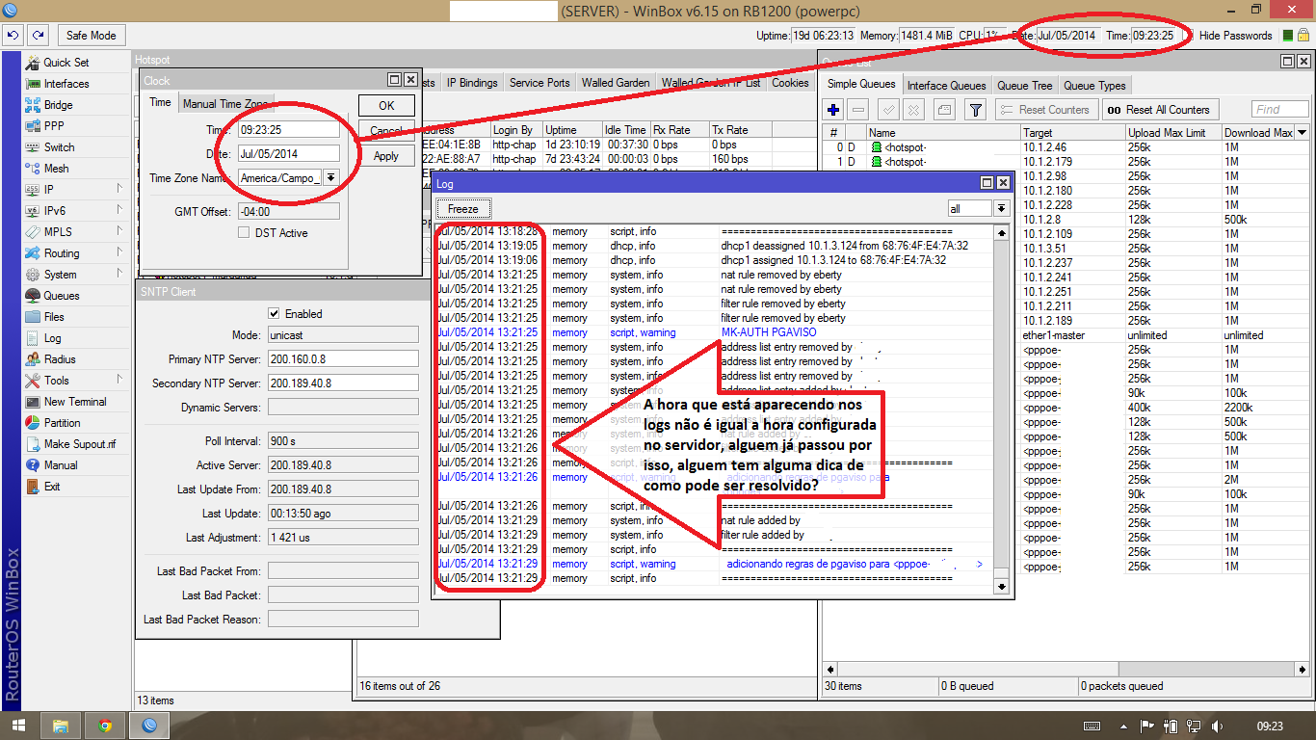Image resolution: width=1316 pixels, height=740 pixels.
Task: Click the Log window vertical scrollbar
Action: pyautogui.click(x=1001, y=409)
